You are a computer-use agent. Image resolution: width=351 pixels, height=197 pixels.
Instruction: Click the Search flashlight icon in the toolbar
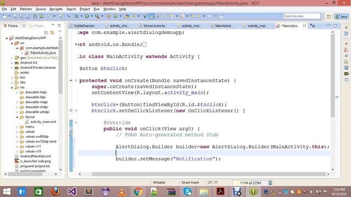(x=134, y=16)
